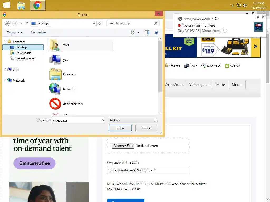Open the Split tool on the webpage

[x=191, y=66]
